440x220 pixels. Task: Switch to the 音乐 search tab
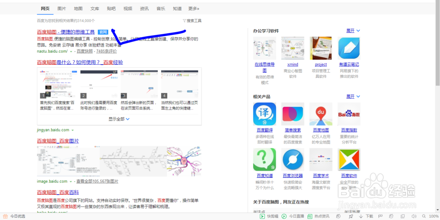click(x=161, y=9)
